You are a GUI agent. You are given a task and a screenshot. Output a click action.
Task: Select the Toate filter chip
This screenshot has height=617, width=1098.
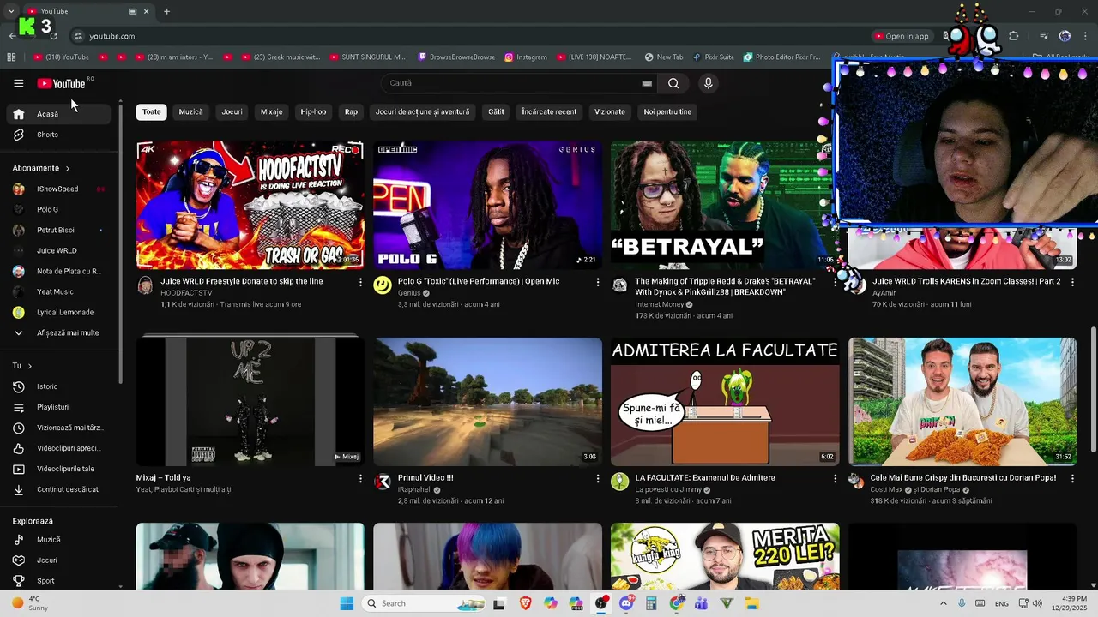pos(151,111)
